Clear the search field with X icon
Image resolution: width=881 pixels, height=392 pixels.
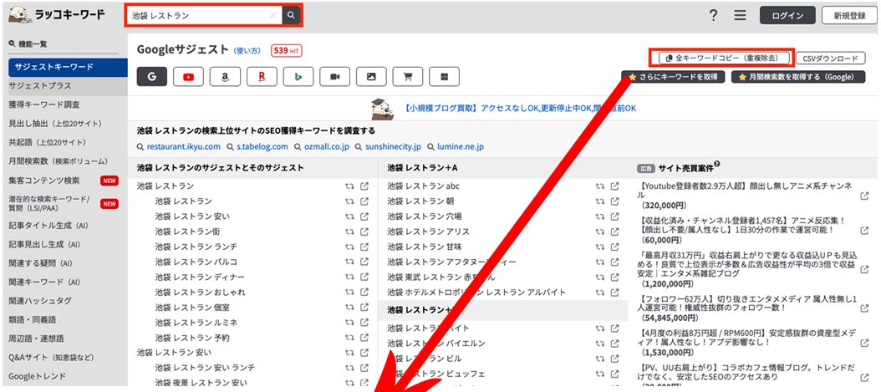coord(273,16)
